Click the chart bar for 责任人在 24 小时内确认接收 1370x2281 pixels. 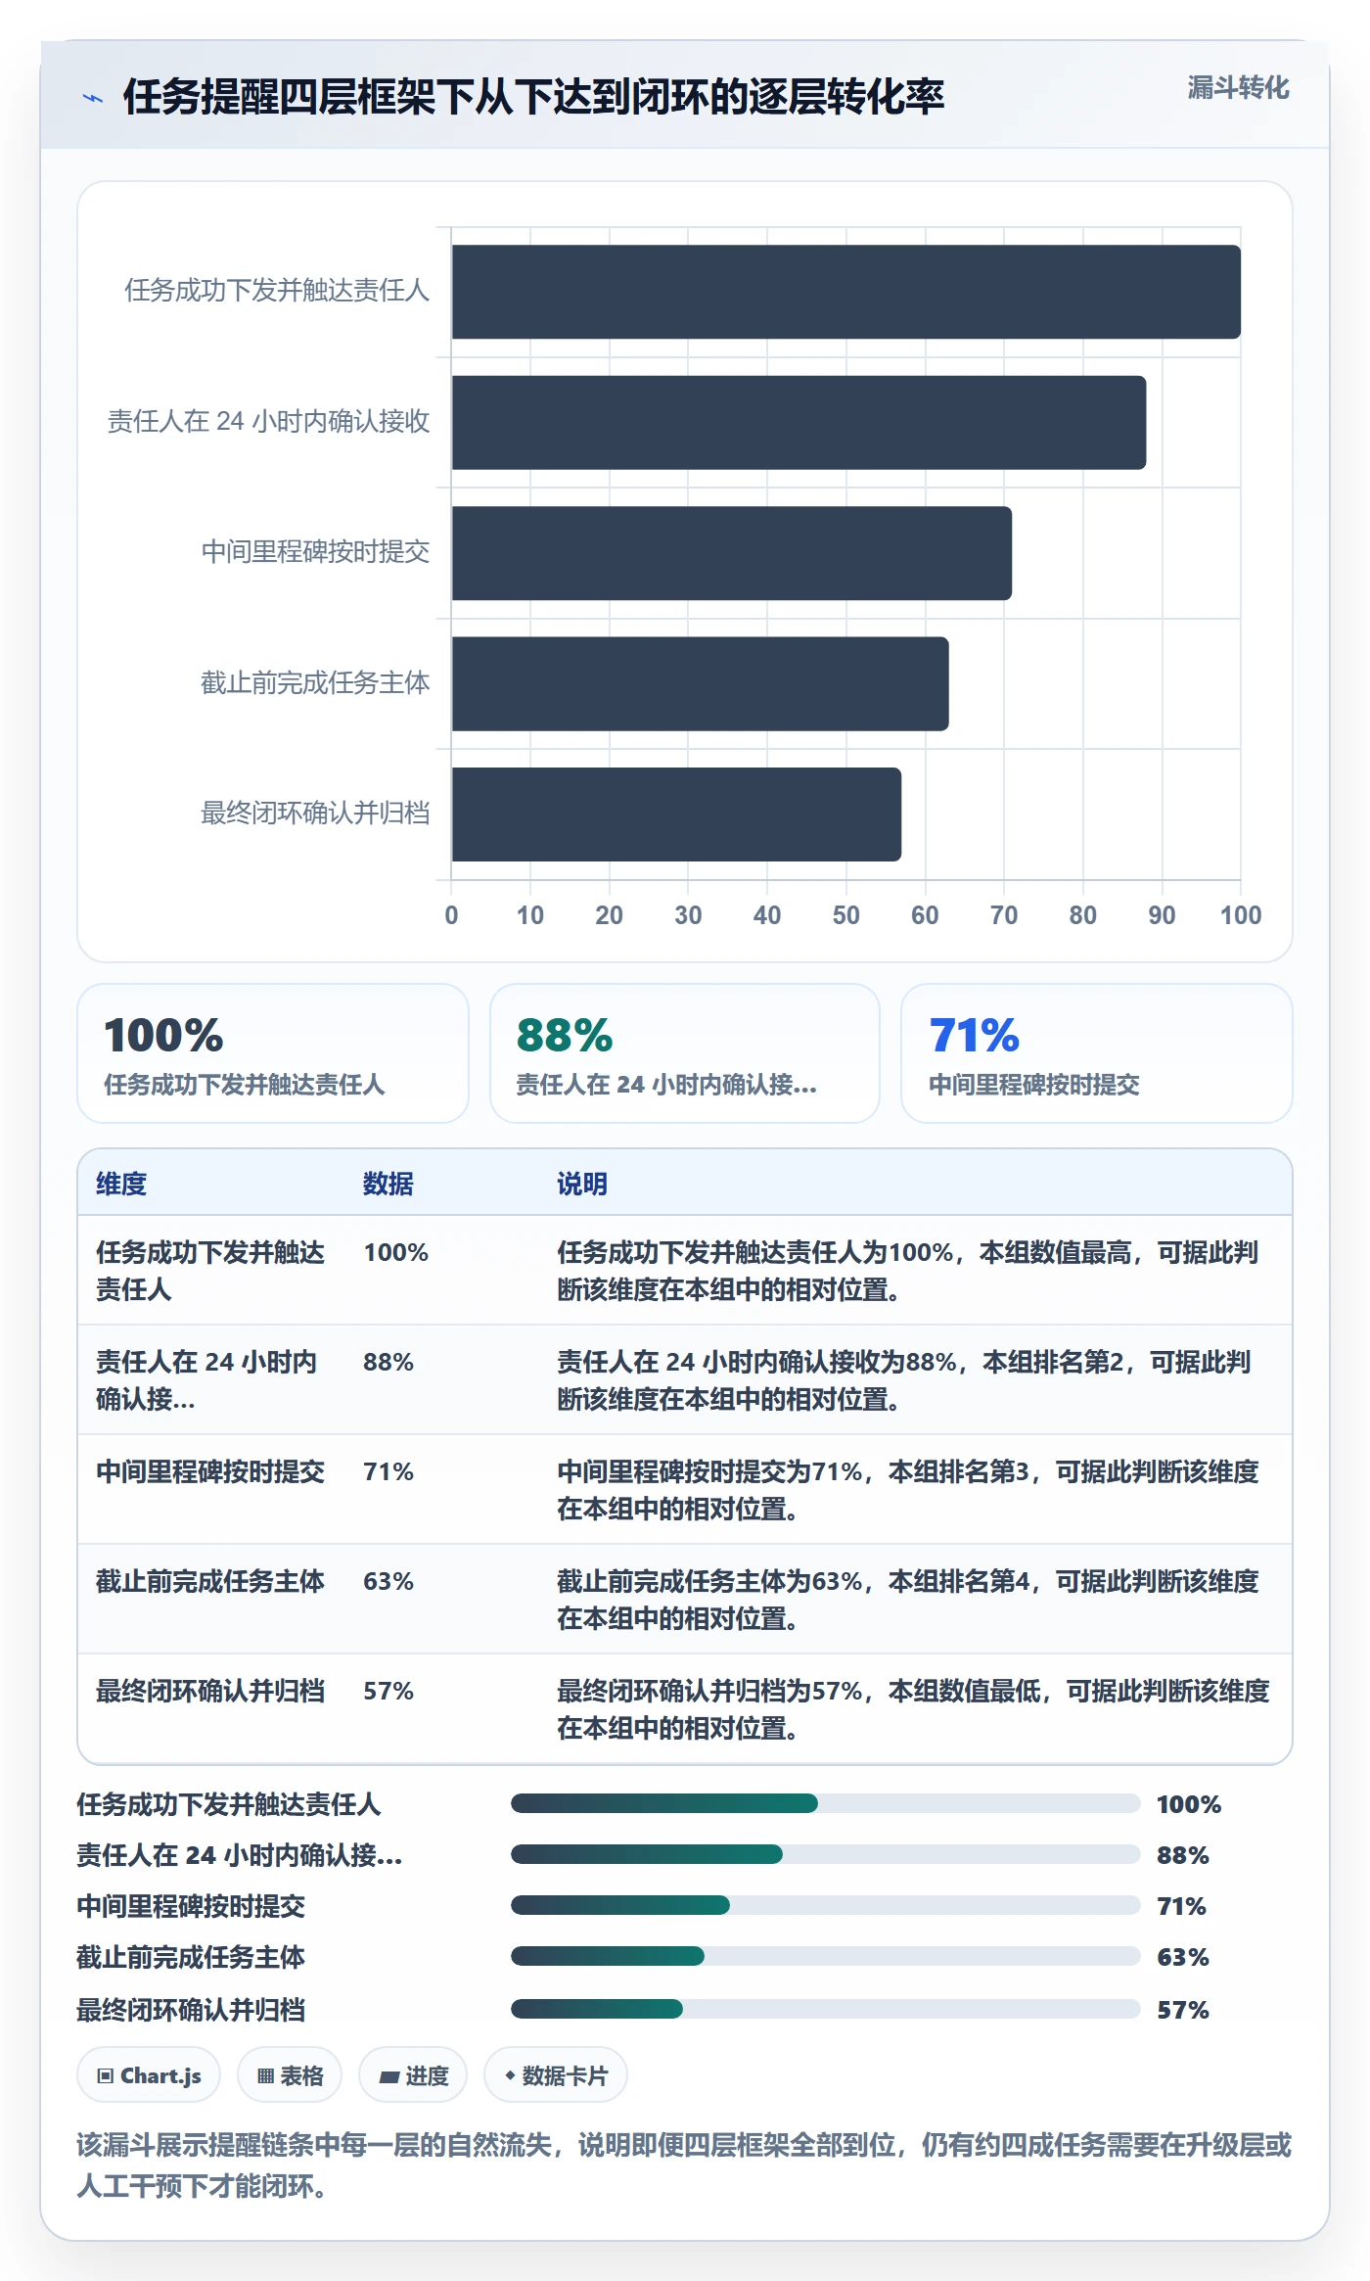[799, 423]
